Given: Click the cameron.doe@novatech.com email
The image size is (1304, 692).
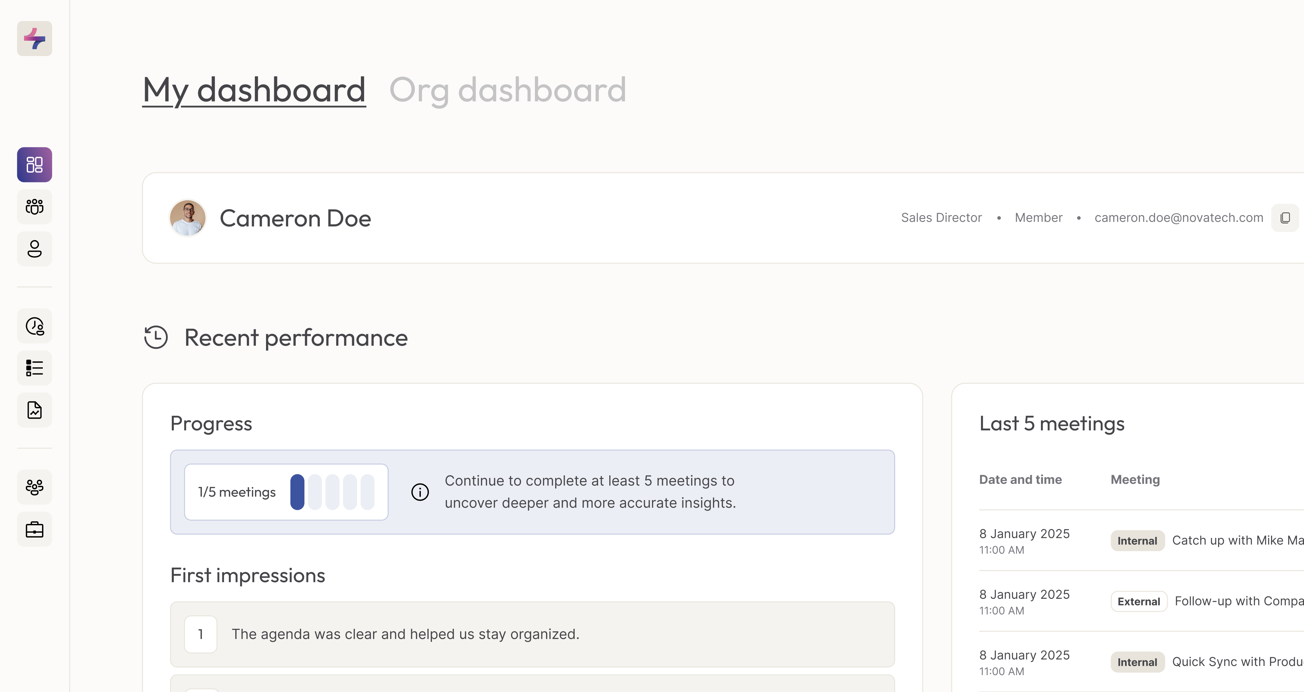Looking at the screenshot, I should coord(1178,218).
